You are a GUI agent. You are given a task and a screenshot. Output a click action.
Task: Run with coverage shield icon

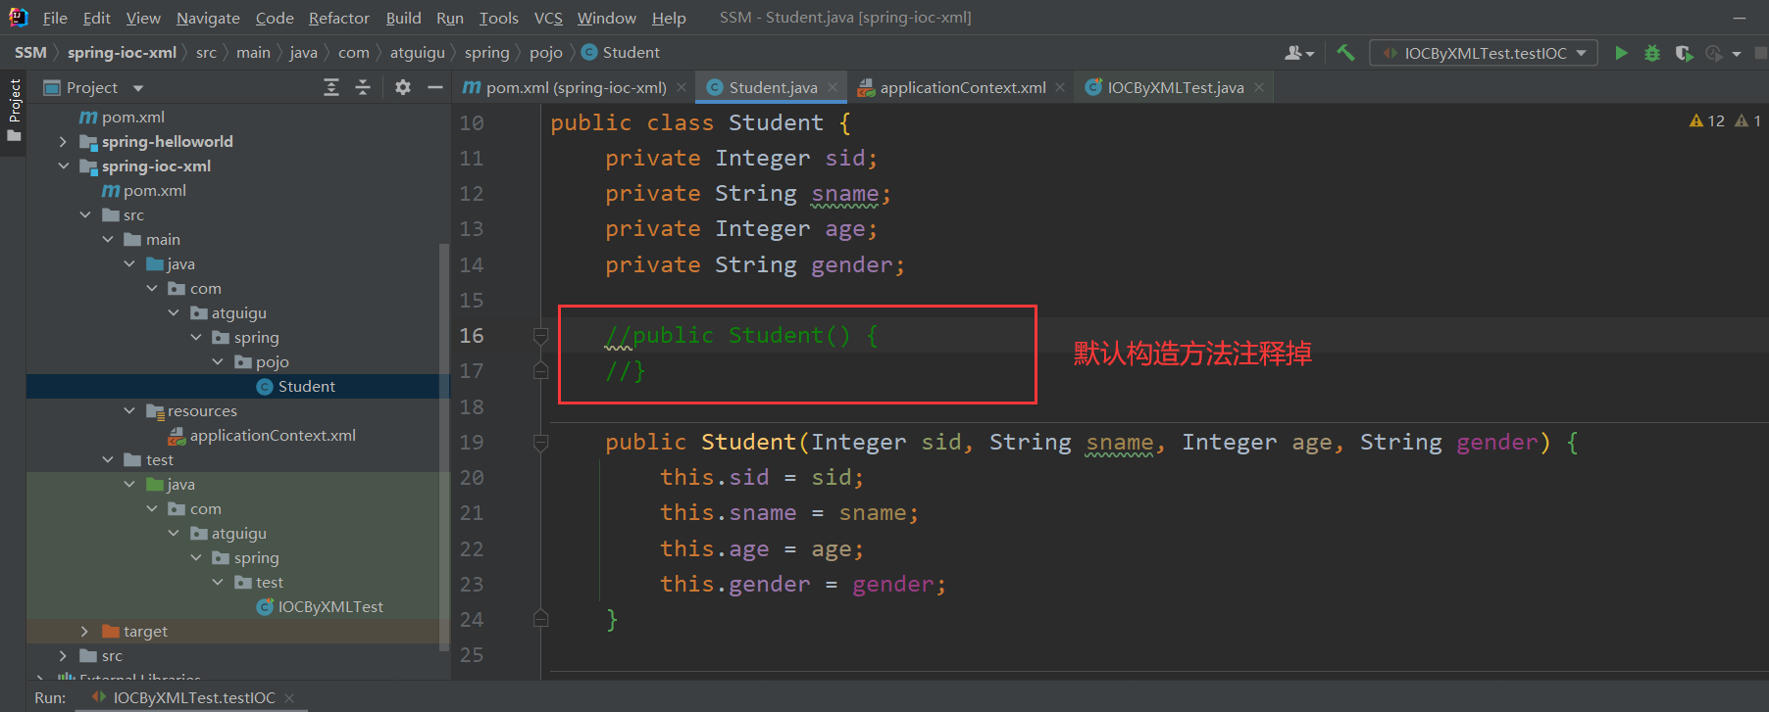coord(1684,53)
